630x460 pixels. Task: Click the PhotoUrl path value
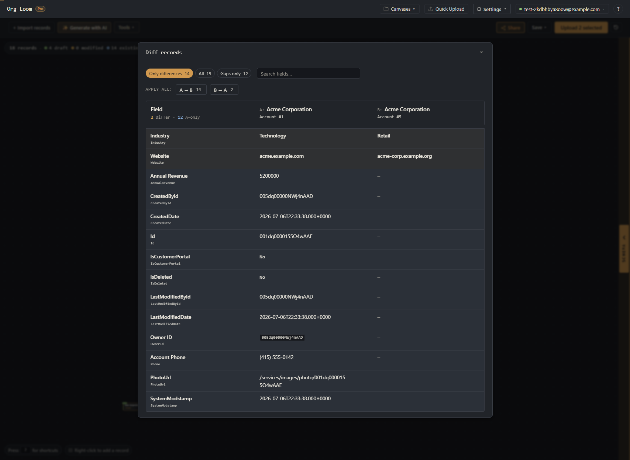coord(302,381)
